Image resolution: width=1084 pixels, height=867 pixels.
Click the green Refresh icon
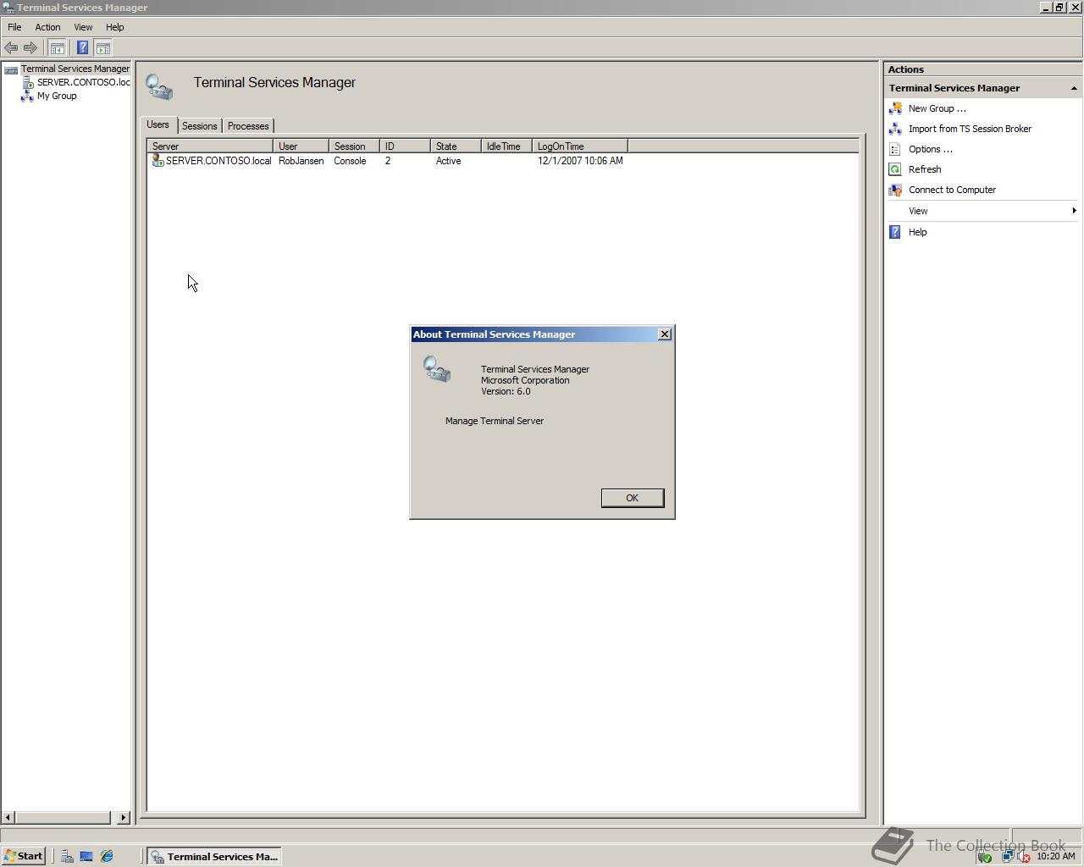pyautogui.click(x=895, y=169)
